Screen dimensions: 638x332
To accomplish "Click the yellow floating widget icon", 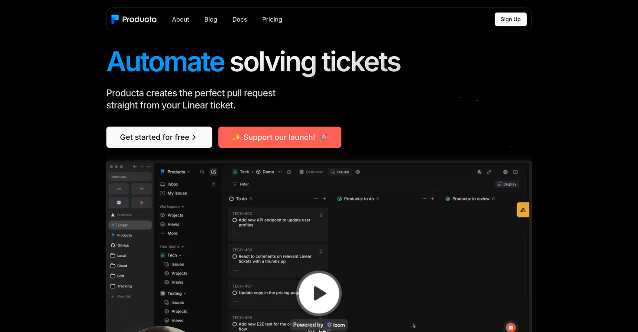I will point(523,210).
